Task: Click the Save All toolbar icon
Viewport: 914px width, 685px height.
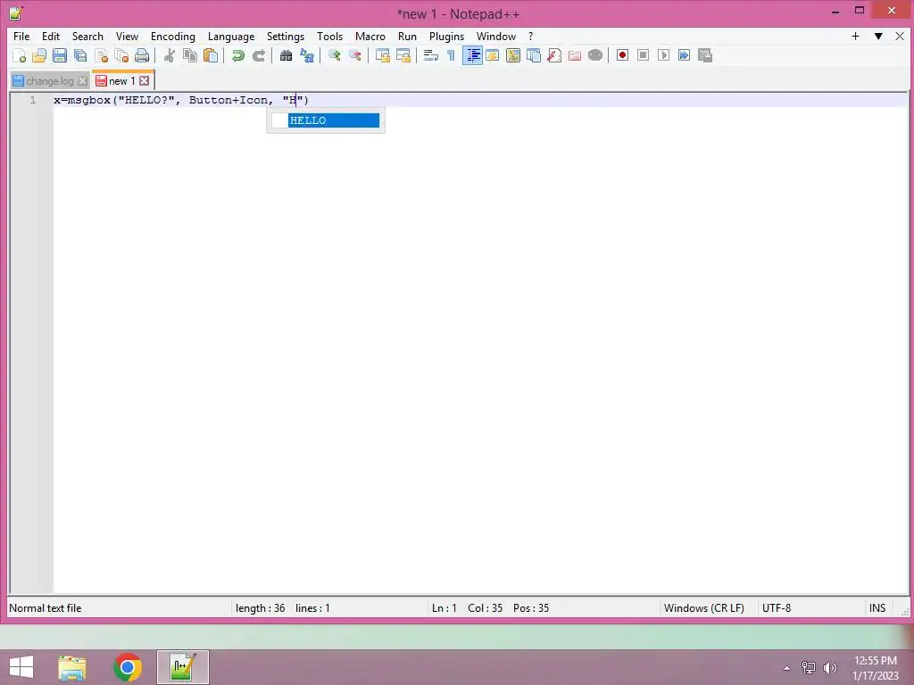Action: pos(80,55)
